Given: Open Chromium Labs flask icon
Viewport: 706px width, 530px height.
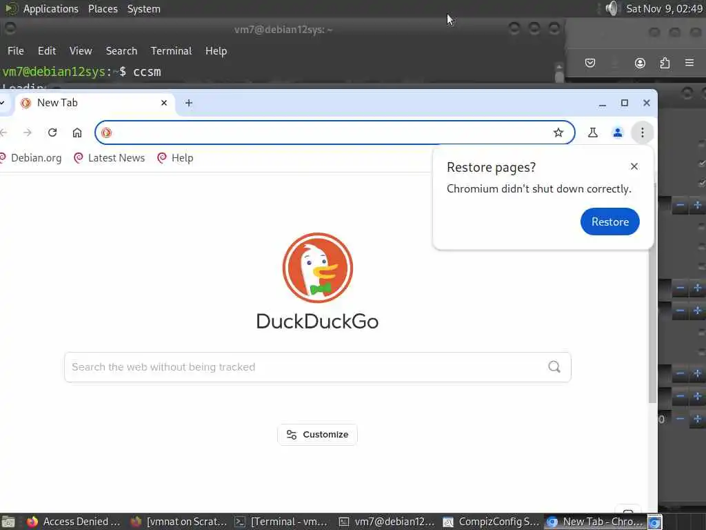Looking at the screenshot, I should (x=592, y=132).
